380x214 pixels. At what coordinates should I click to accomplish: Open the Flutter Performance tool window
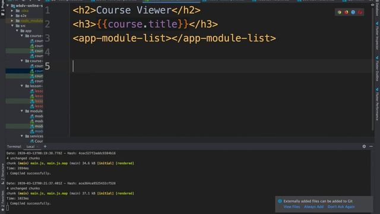click(x=377, y=104)
